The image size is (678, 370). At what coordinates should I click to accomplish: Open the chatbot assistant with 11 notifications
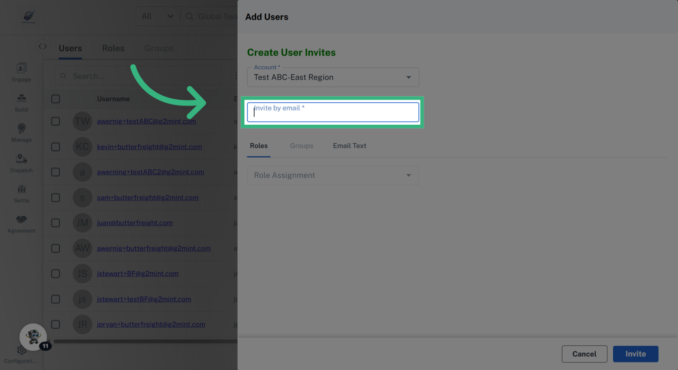[x=33, y=337]
